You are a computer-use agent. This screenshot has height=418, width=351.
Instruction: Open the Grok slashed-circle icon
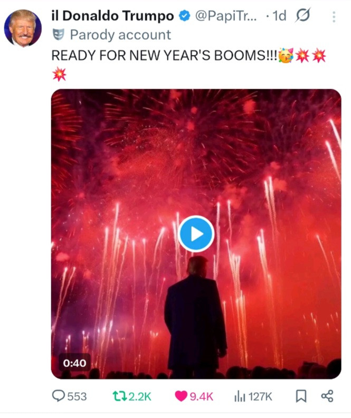(x=303, y=15)
